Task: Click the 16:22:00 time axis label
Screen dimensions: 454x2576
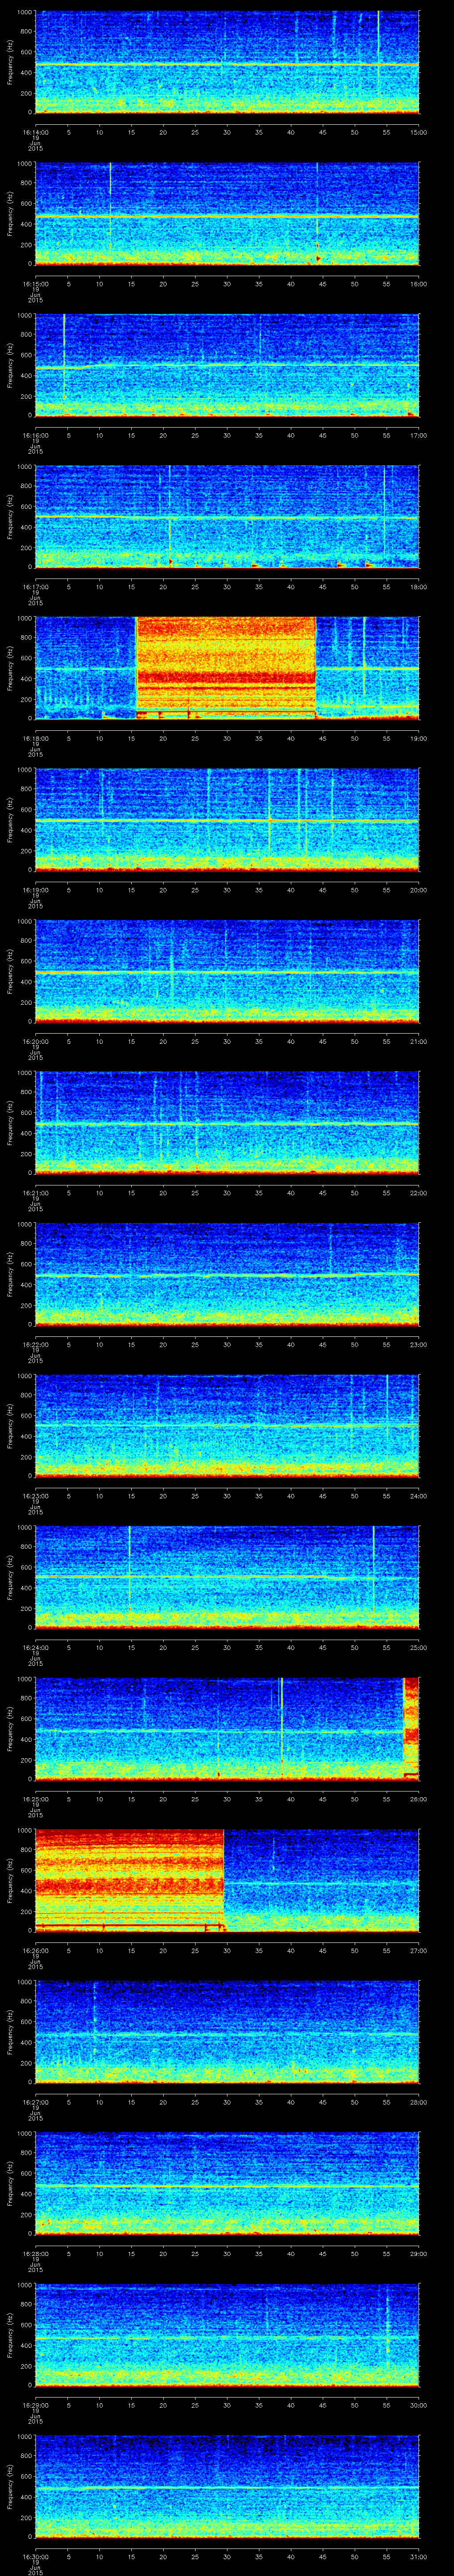Action: tap(35, 1344)
